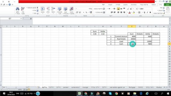Apply percent style format

[x=86, y=13]
